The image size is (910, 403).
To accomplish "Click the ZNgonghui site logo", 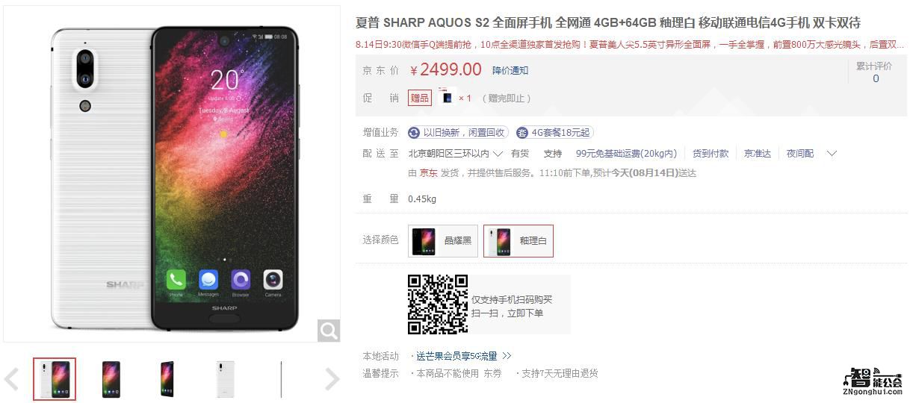I will click(872, 381).
